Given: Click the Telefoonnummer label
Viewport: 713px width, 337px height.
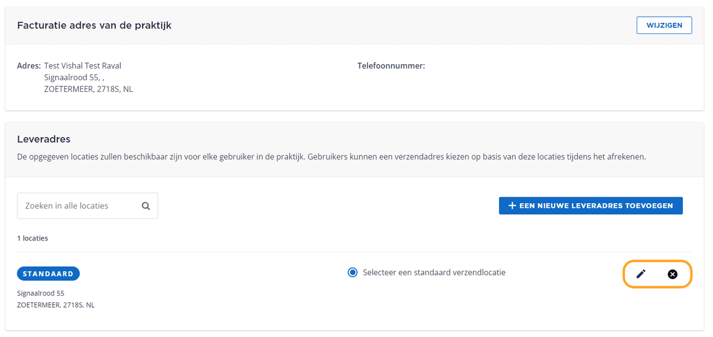Looking at the screenshot, I should click(x=391, y=66).
